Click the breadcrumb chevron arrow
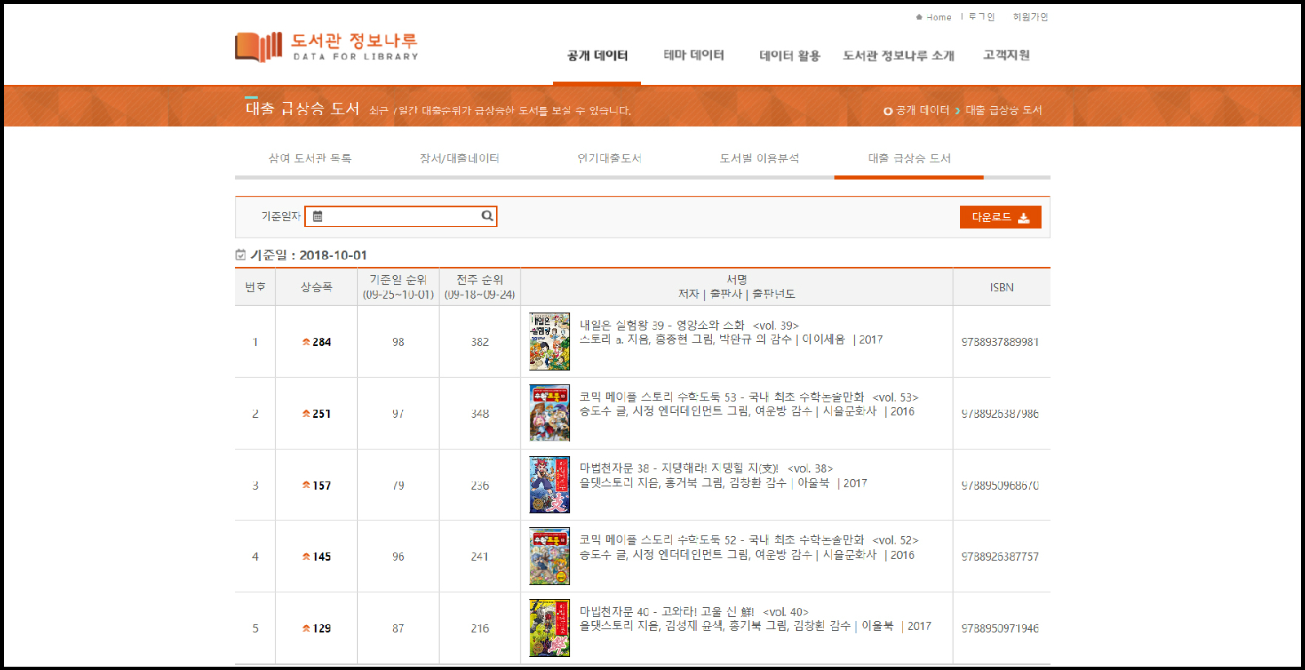The height and width of the screenshot is (670, 1305). [958, 111]
